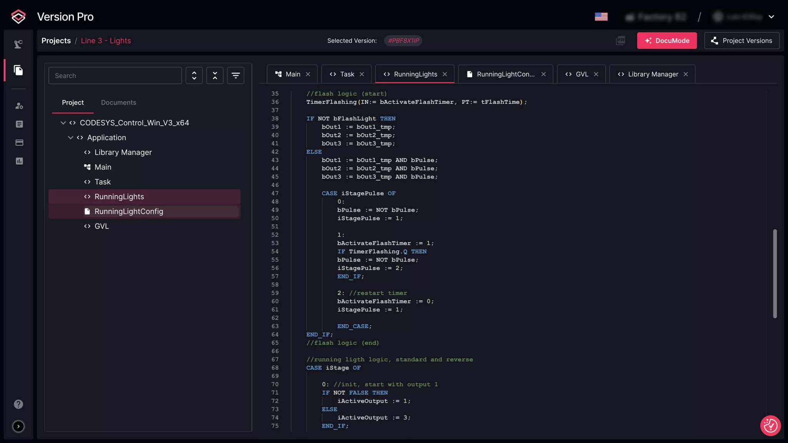Click the help question mark icon
The width and height of the screenshot is (788, 443).
tap(18, 404)
